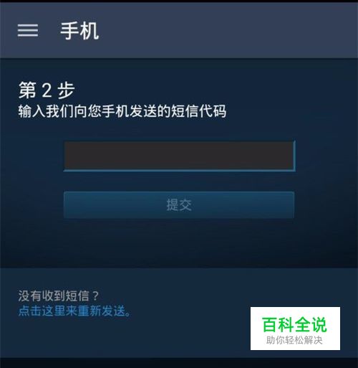The width and height of the screenshot is (358, 368).
Task: Focus the SMS code input field
Action: [180, 156]
